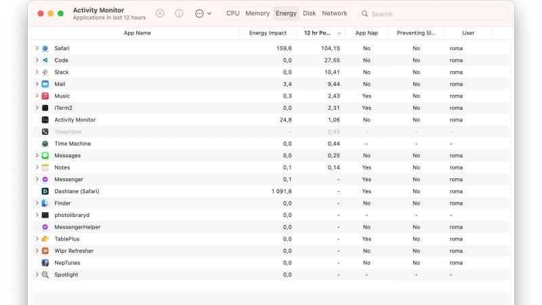Select the Dashlane (Safari) row name

(x=77, y=191)
